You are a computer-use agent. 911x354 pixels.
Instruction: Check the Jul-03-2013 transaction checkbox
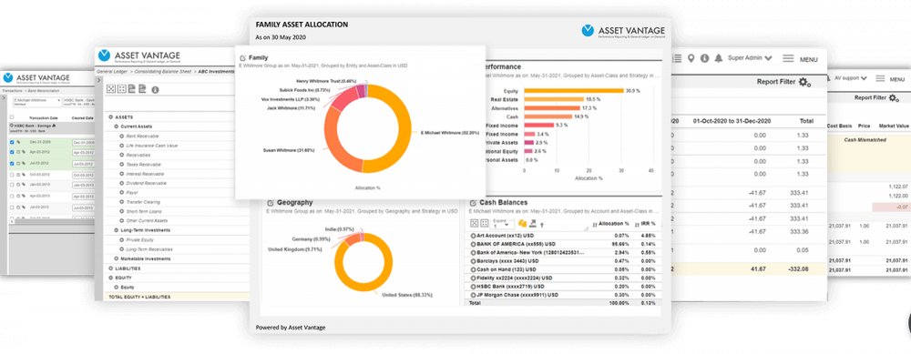point(13,207)
